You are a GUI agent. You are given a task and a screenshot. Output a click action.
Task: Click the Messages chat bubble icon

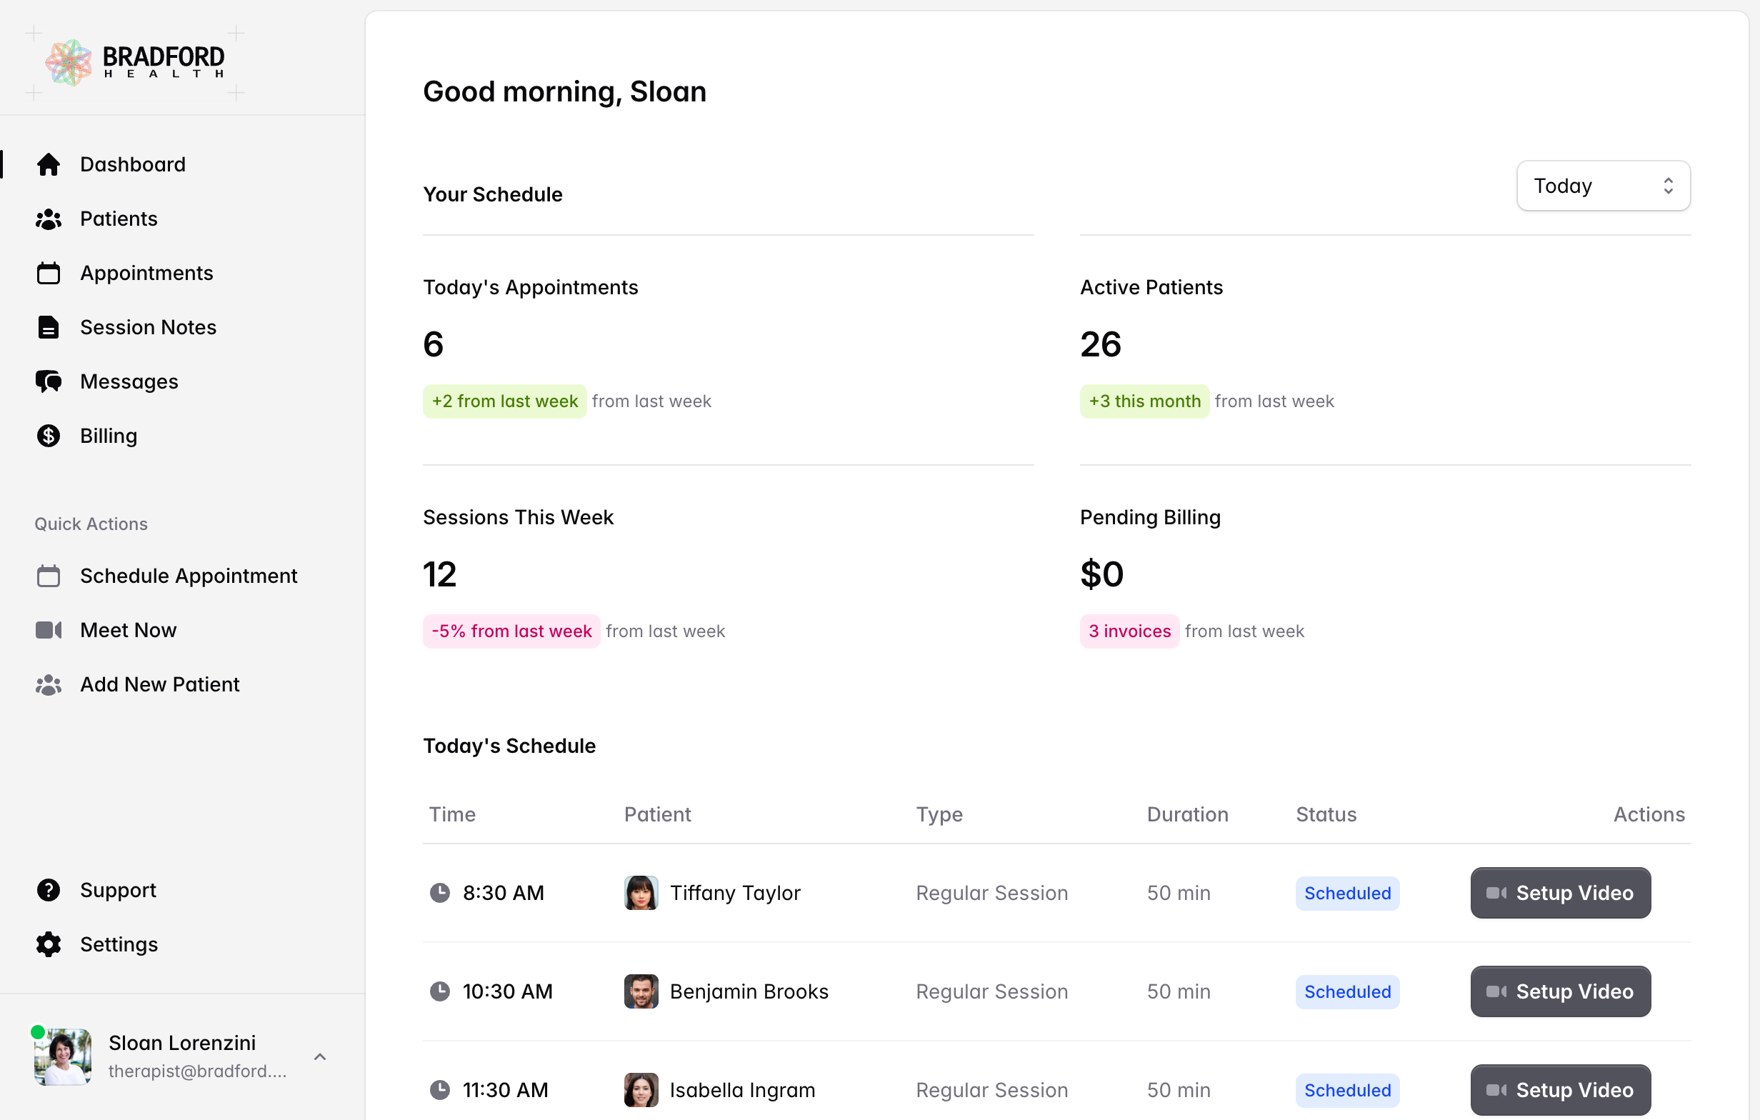49,381
